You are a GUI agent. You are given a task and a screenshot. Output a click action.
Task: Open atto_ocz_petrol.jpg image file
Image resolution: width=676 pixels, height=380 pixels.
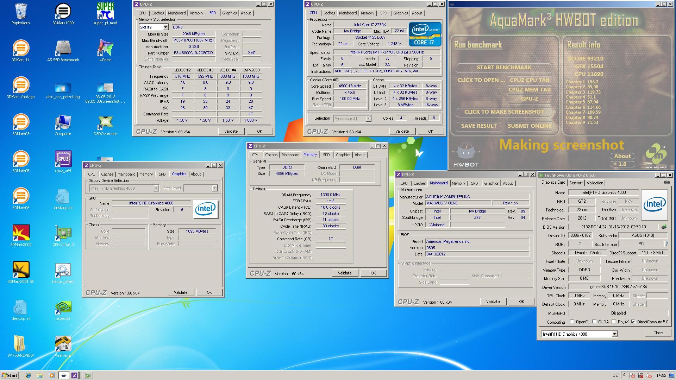click(63, 91)
